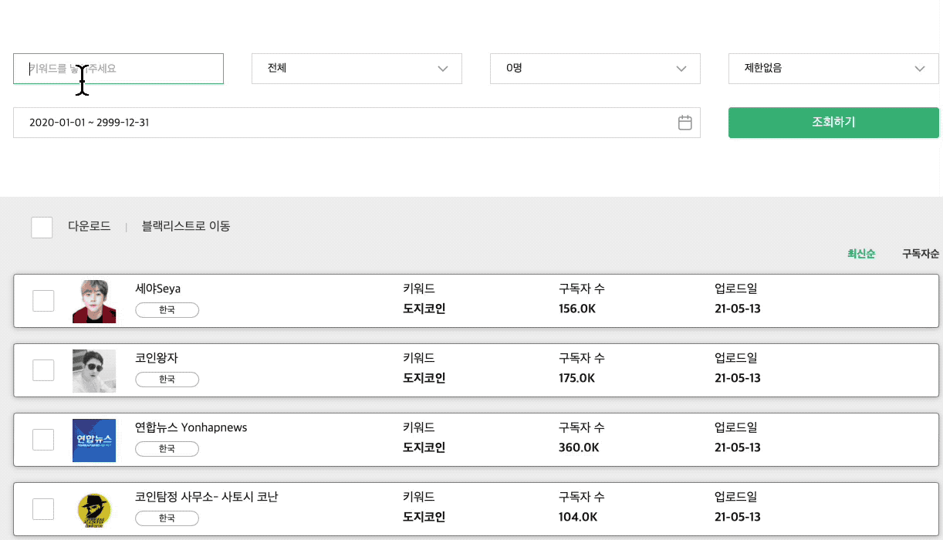This screenshot has width=943, height=540.
Task: Click 블랙리스트로 이동 to blacklist selection
Action: click(x=185, y=226)
